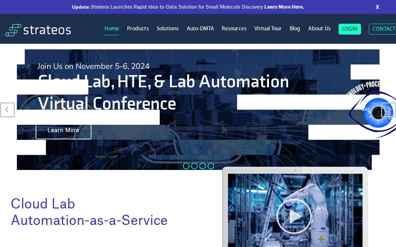
Task: Open Virtual Tour page
Action: click(268, 29)
